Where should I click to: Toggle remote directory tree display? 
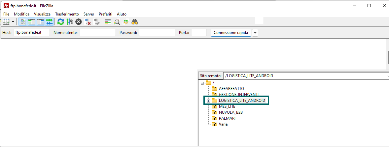tap(40, 22)
